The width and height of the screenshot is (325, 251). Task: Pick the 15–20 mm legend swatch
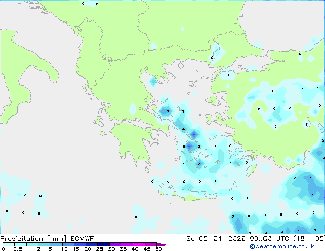point(80,244)
